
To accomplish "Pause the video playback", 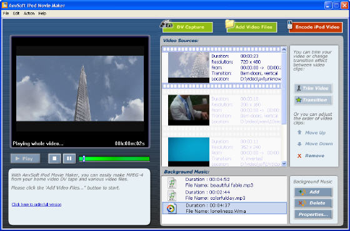I will [x=69, y=158].
